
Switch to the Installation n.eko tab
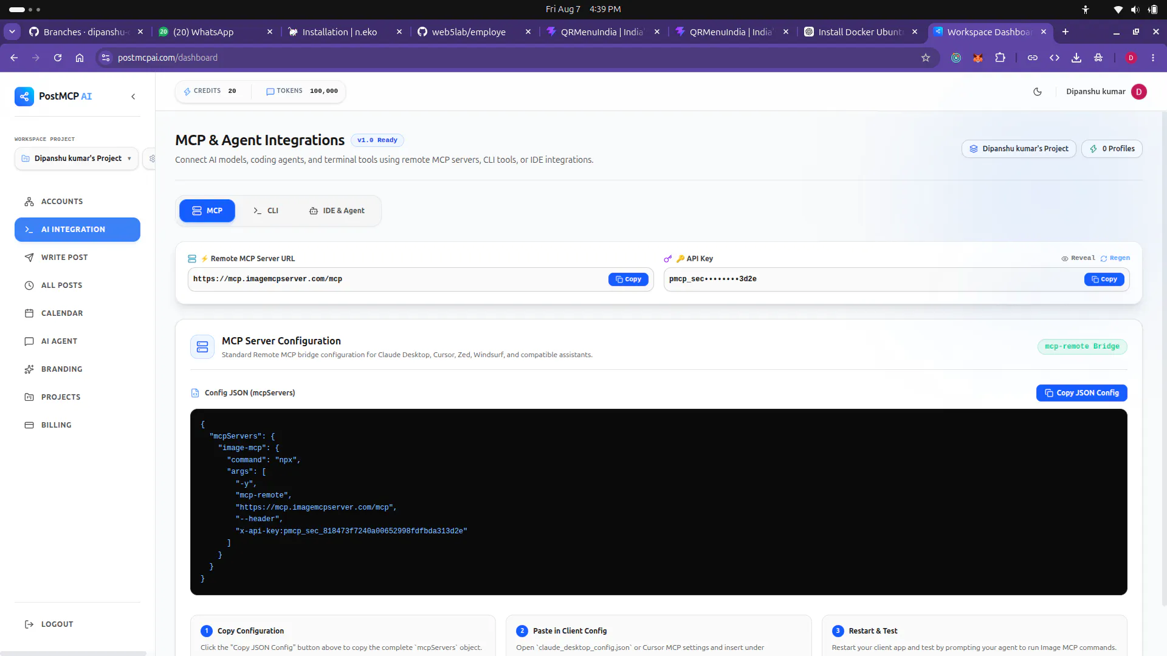click(x=345, y=32)
